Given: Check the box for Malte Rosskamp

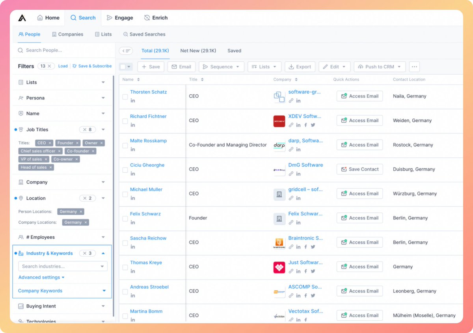Looking at the screenshot, I should pos(125,145).
